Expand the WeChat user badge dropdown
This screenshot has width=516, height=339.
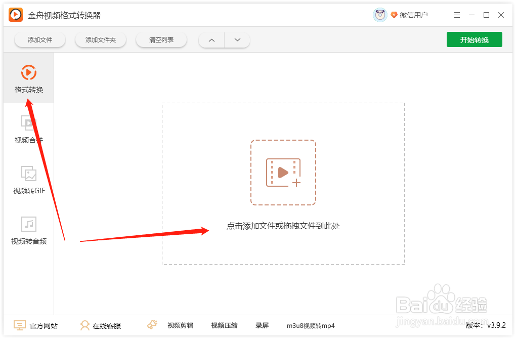[394, 15]
